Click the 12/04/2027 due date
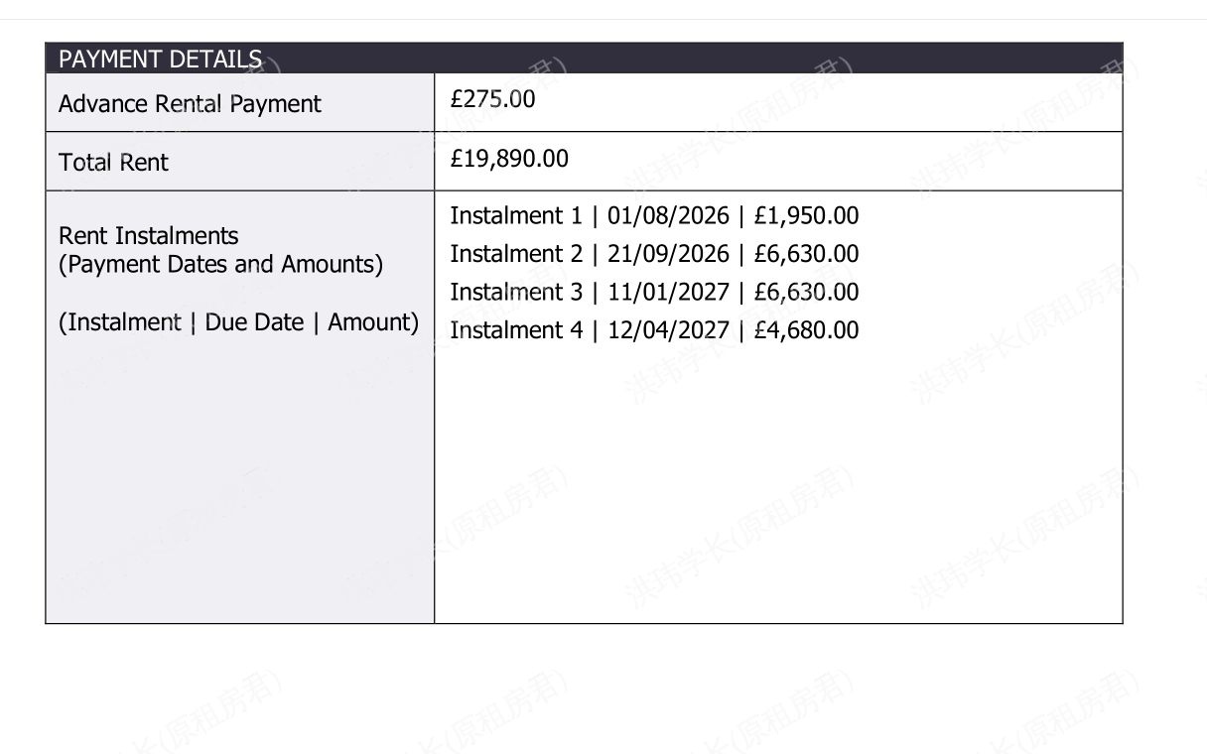 (668, 329)
